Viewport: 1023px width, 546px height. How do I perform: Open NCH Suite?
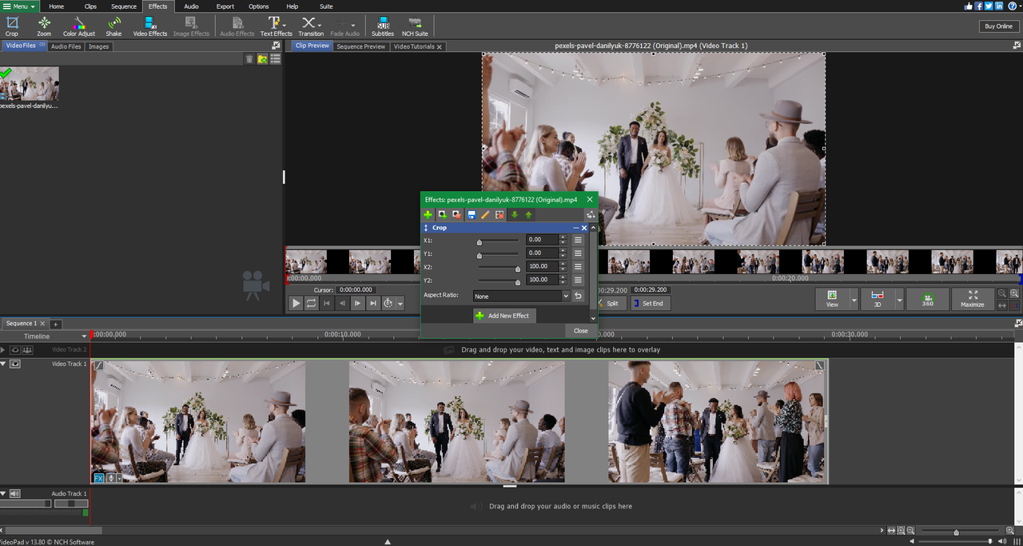(415, 26)
